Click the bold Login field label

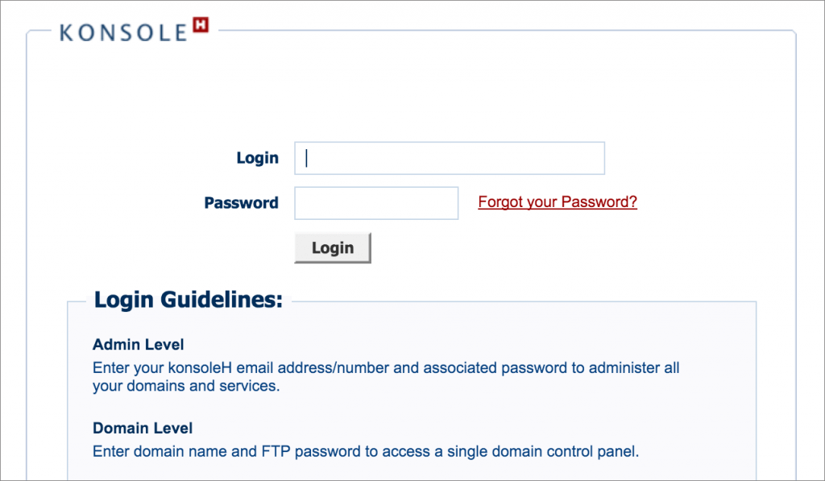257,158
